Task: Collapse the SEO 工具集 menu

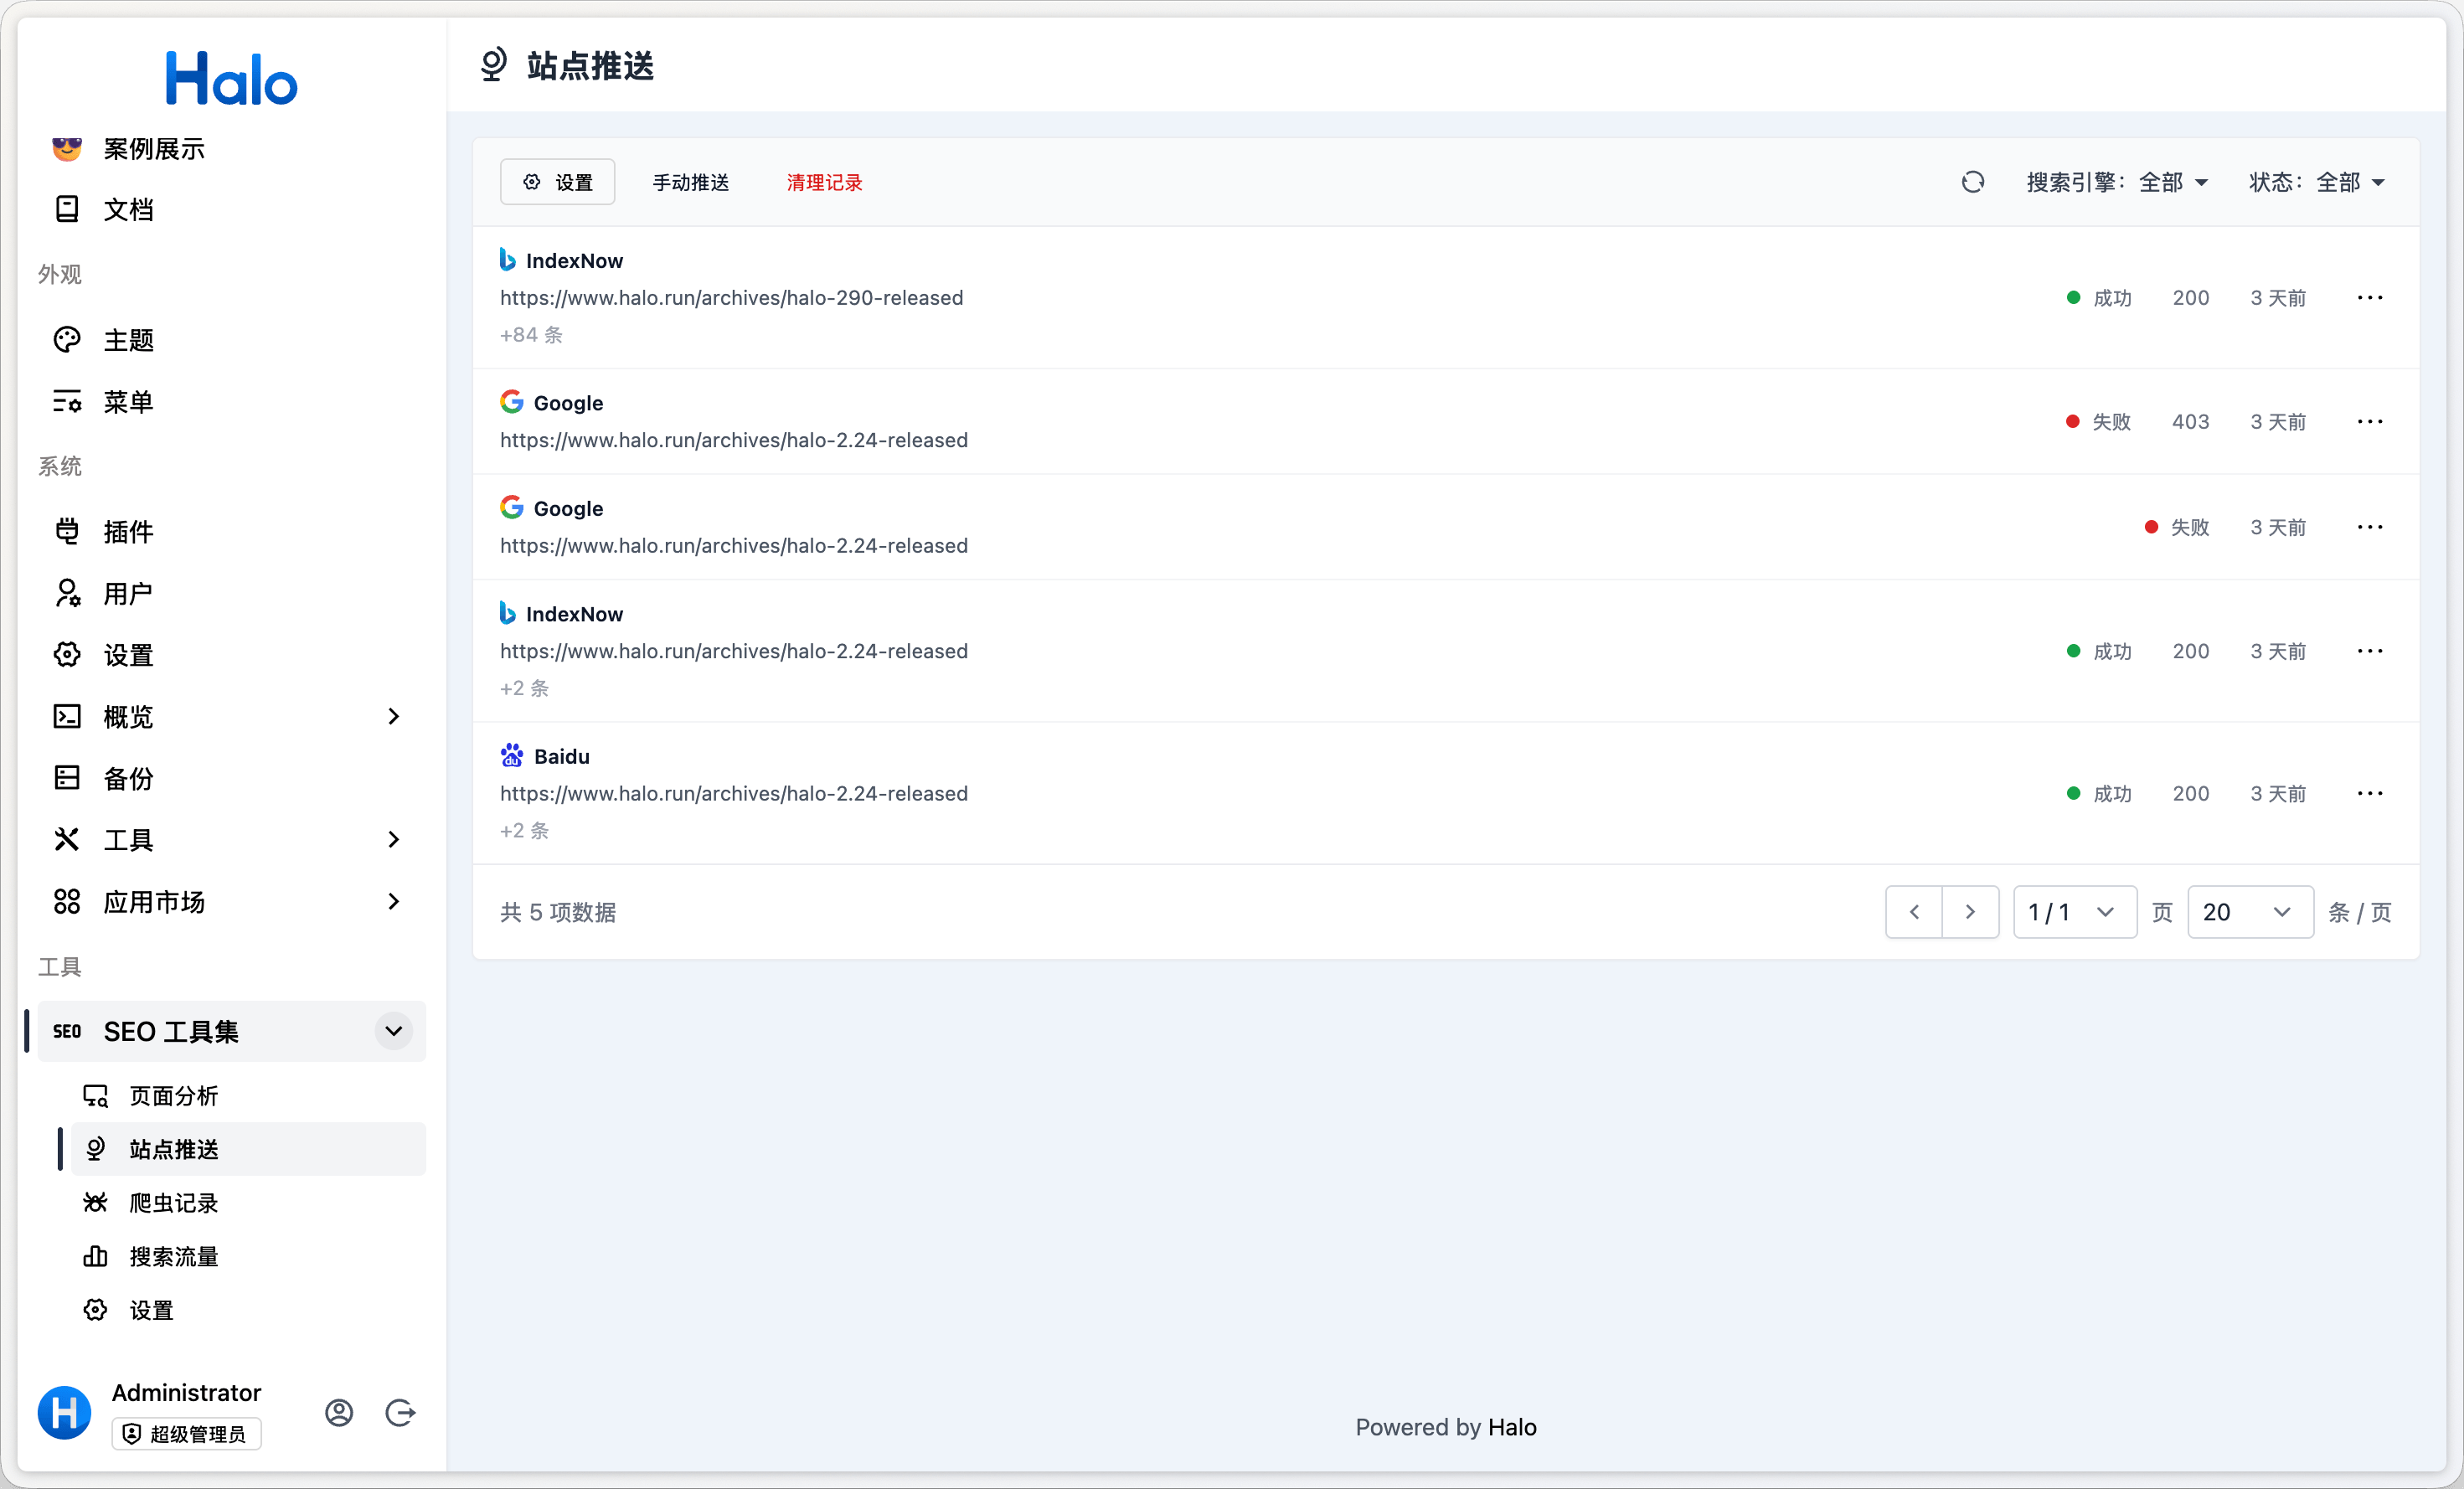Action: pos(393,1031)
